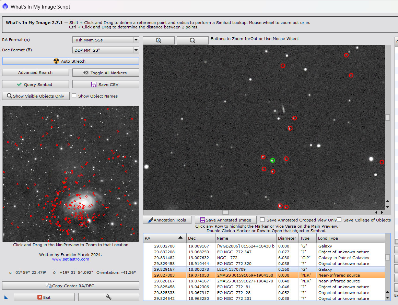Select row EO NGC 772 201
398x305 pixels.
(268, 298)
